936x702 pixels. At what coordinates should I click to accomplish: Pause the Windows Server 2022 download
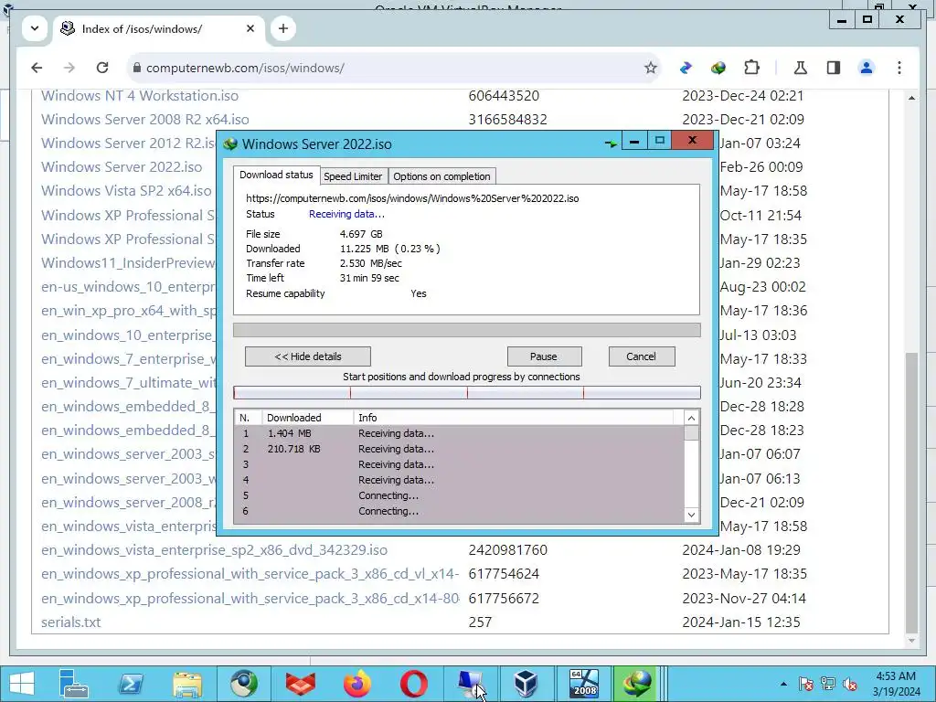coord(544,356)
